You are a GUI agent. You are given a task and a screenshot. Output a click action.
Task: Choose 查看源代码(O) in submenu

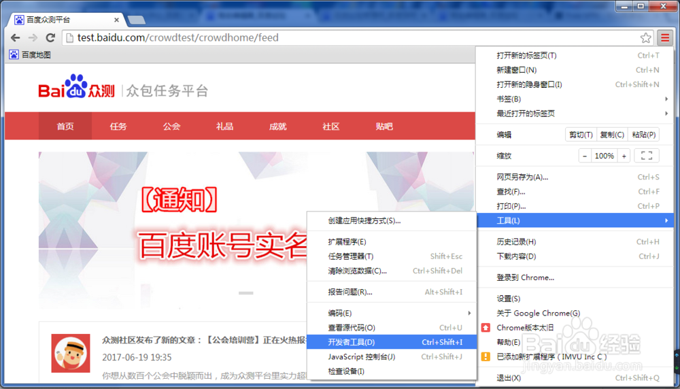pos(392,328)
